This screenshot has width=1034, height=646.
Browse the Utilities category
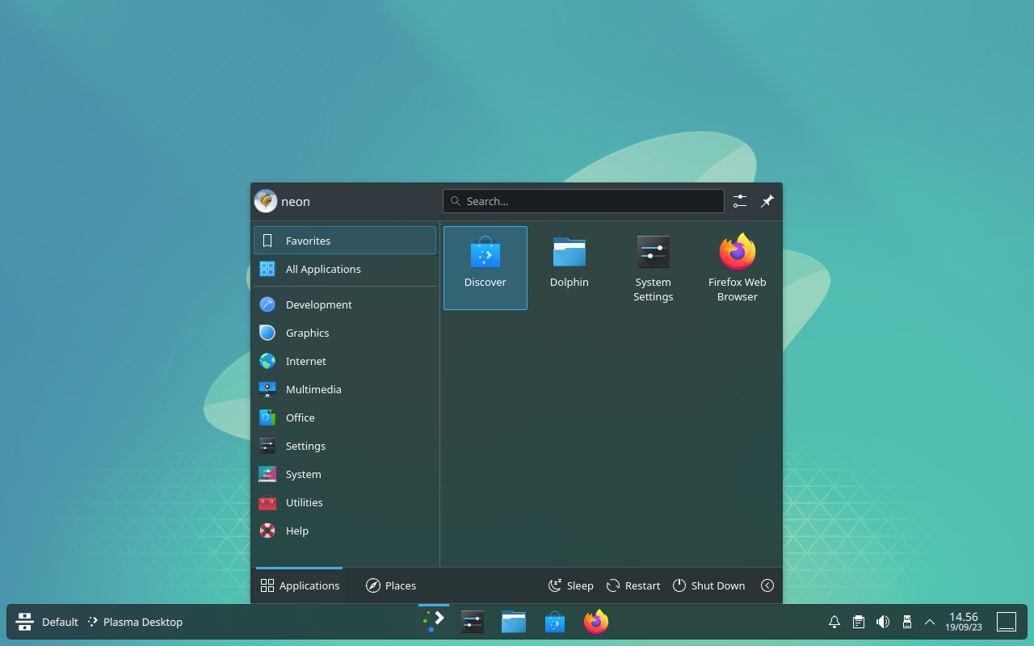pyautogui.click(x=304, y=502)
